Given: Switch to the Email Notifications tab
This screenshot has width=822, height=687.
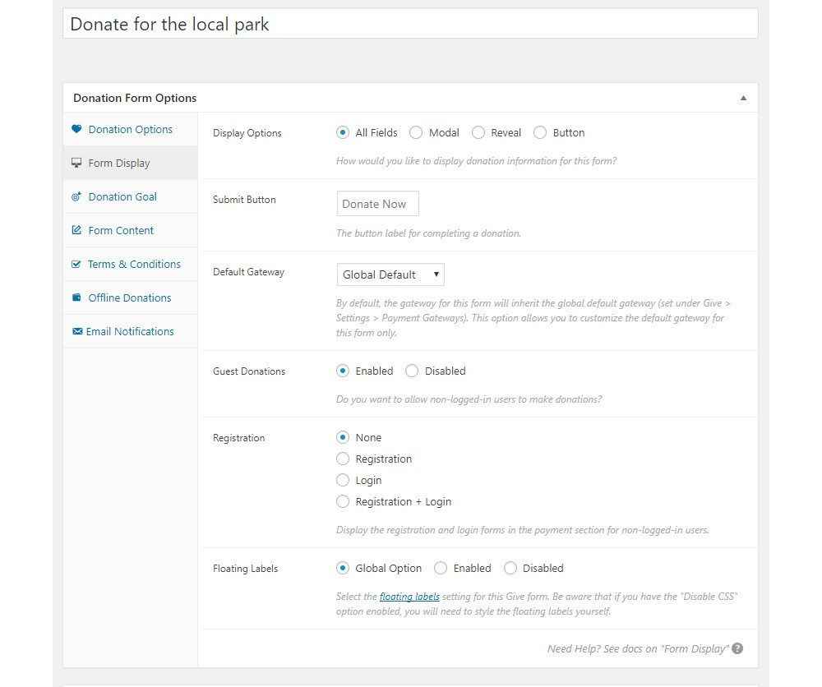Looking at the screenshot, I should coord(130,331).
